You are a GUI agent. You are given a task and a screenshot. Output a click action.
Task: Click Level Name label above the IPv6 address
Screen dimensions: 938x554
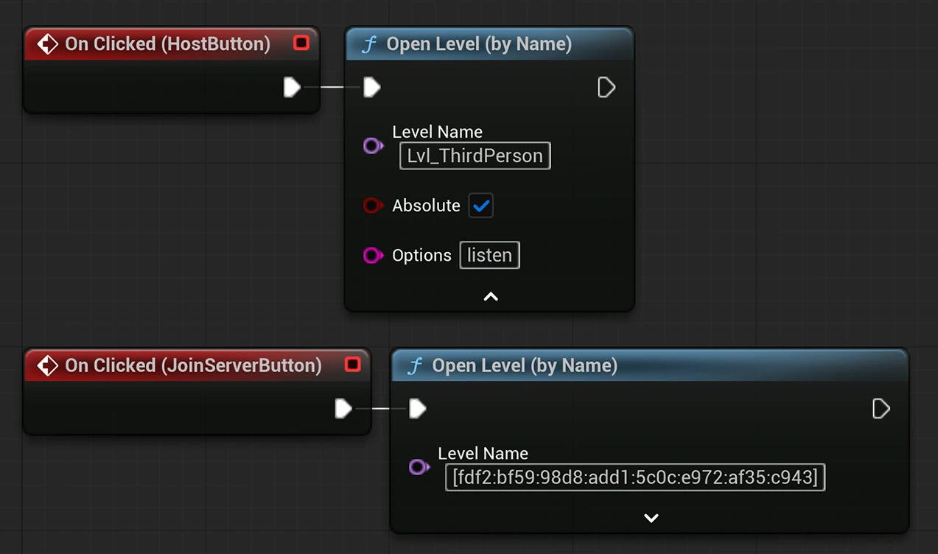(483, 453)
